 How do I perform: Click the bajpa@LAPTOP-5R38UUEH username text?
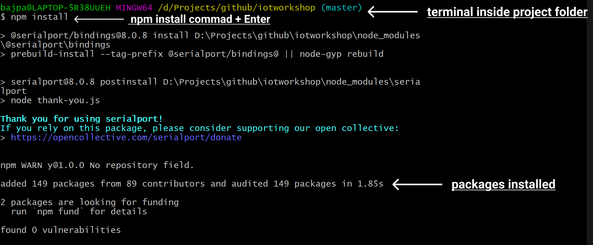click(x=55, y=7)
